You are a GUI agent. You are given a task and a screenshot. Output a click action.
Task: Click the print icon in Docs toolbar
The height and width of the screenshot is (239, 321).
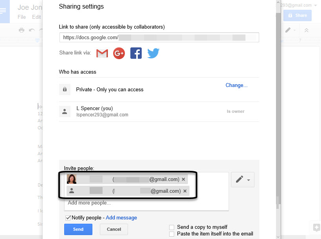[x=22, y=30]
